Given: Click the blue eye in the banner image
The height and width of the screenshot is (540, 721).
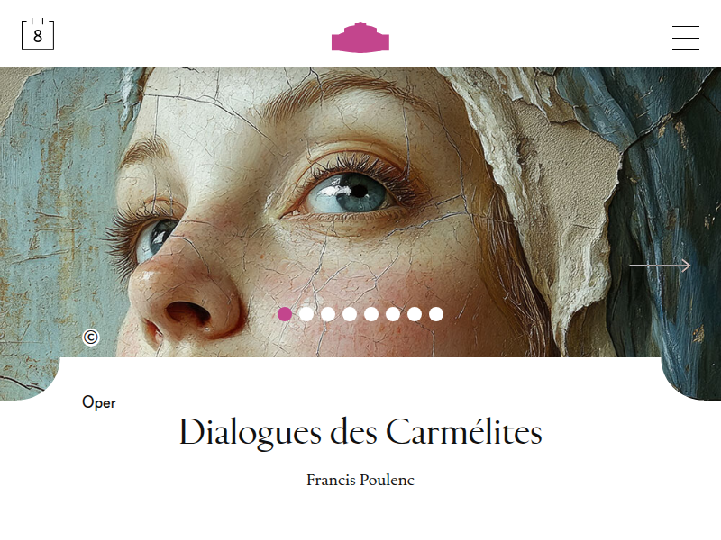Looking at the screenshot, I should click(x=350, y=193).
